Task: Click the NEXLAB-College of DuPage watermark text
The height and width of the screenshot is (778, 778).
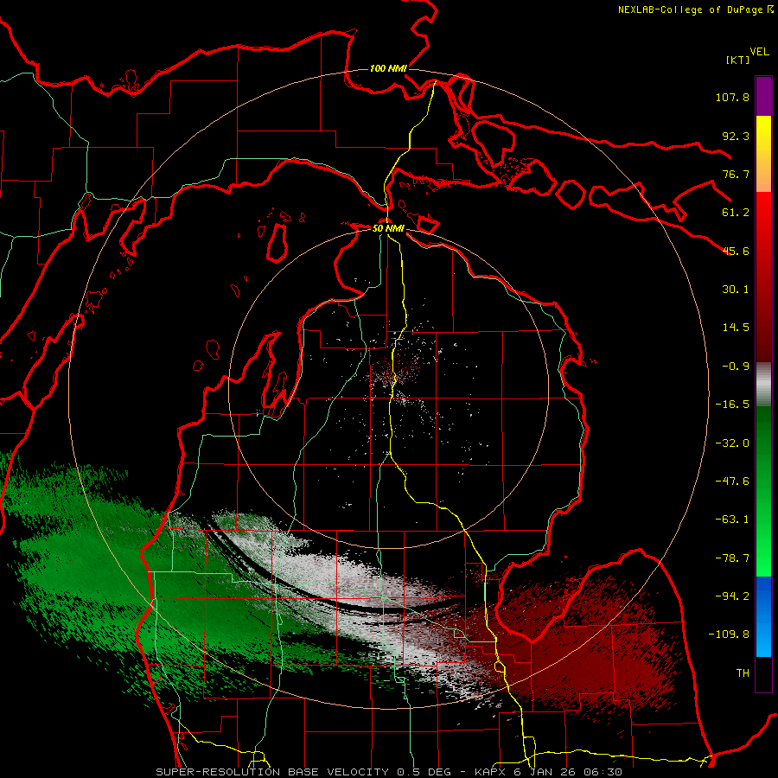Action: coord(695,10)
